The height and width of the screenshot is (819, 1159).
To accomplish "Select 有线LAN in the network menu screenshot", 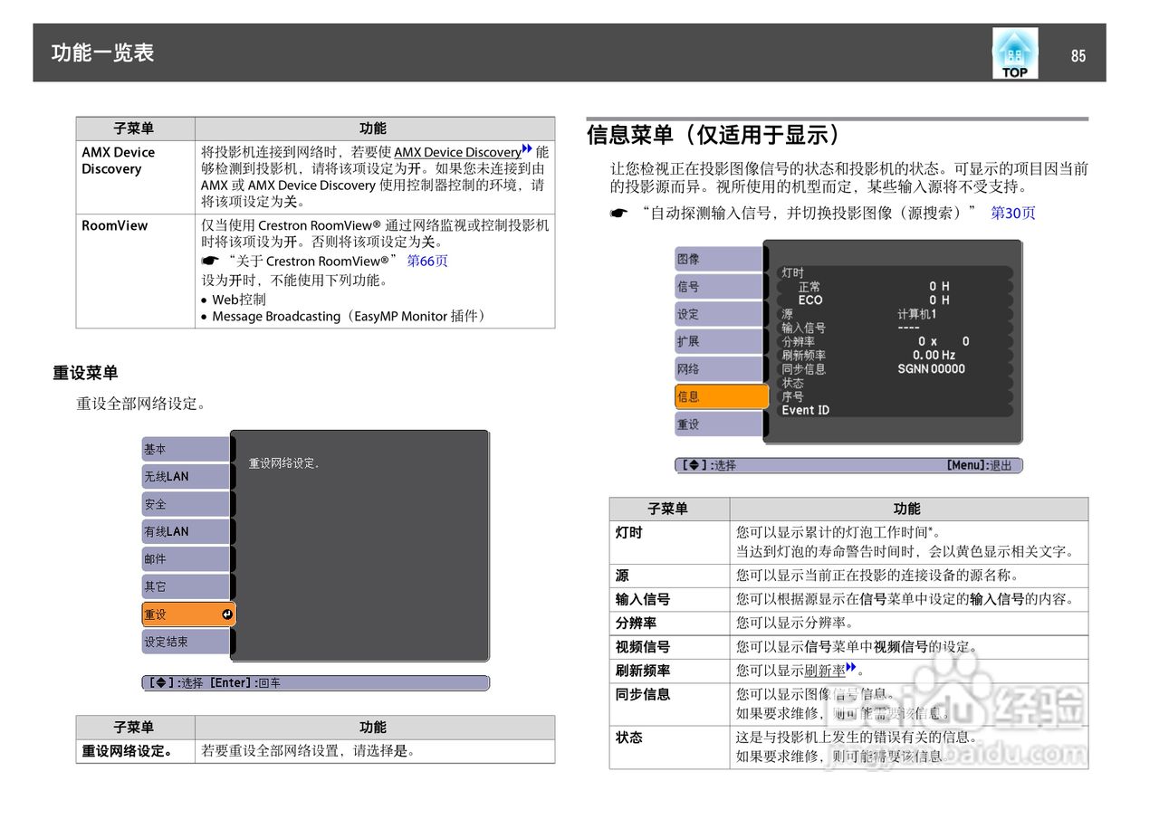I will coord(186,531).
